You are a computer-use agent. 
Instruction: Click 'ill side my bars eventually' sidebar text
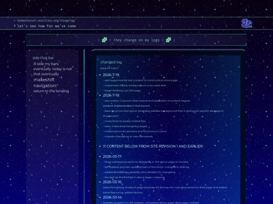tap(53, 69)
